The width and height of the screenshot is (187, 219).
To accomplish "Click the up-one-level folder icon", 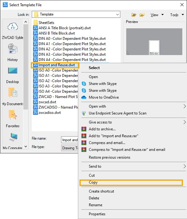I will [134, 15].
